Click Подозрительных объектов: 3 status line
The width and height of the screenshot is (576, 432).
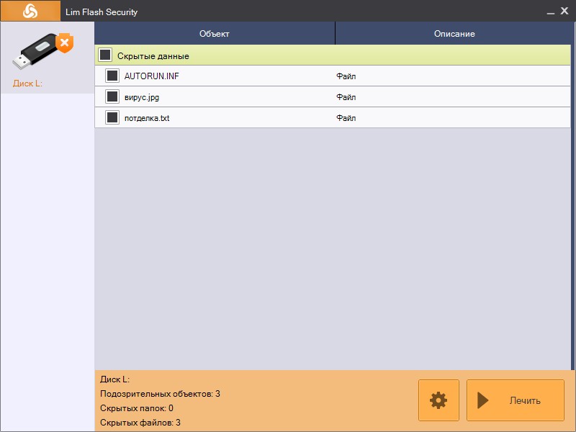click(x=160, y=394)
